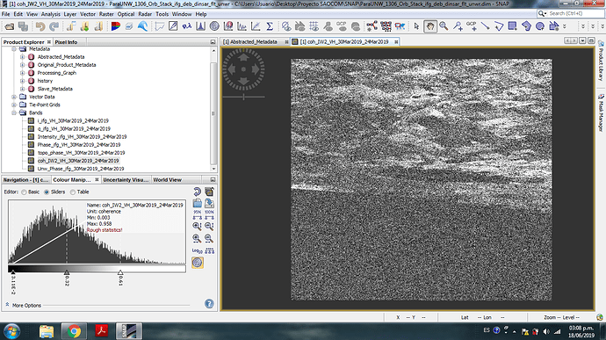Switch to the Pixel Info tab
The image size is (606, 340).
click(x=66, y=42)
